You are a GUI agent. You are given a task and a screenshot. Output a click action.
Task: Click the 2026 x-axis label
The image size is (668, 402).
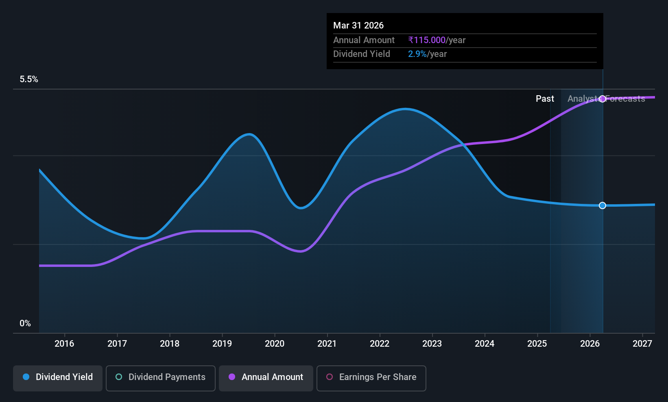pos(590,344)
